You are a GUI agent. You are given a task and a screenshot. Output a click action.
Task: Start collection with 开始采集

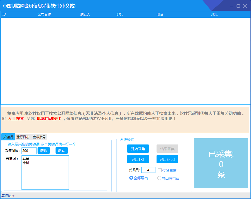pyautogui.click(x=138, y=149)
